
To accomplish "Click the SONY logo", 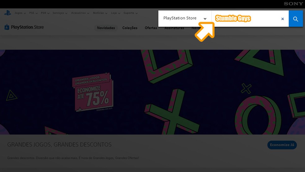I will point(293,4).
